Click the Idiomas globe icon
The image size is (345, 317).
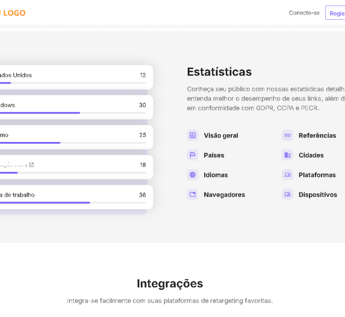pyautogui.click(x=192, y=175)
